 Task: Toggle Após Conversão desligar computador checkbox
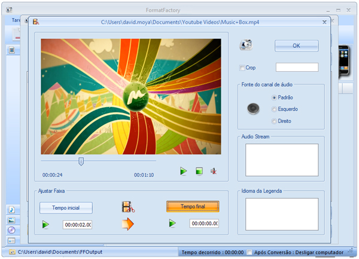click(x=249, y=252)
